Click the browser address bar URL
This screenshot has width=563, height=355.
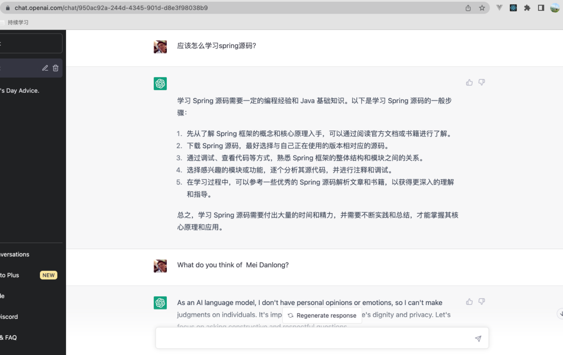coord(111,8)
